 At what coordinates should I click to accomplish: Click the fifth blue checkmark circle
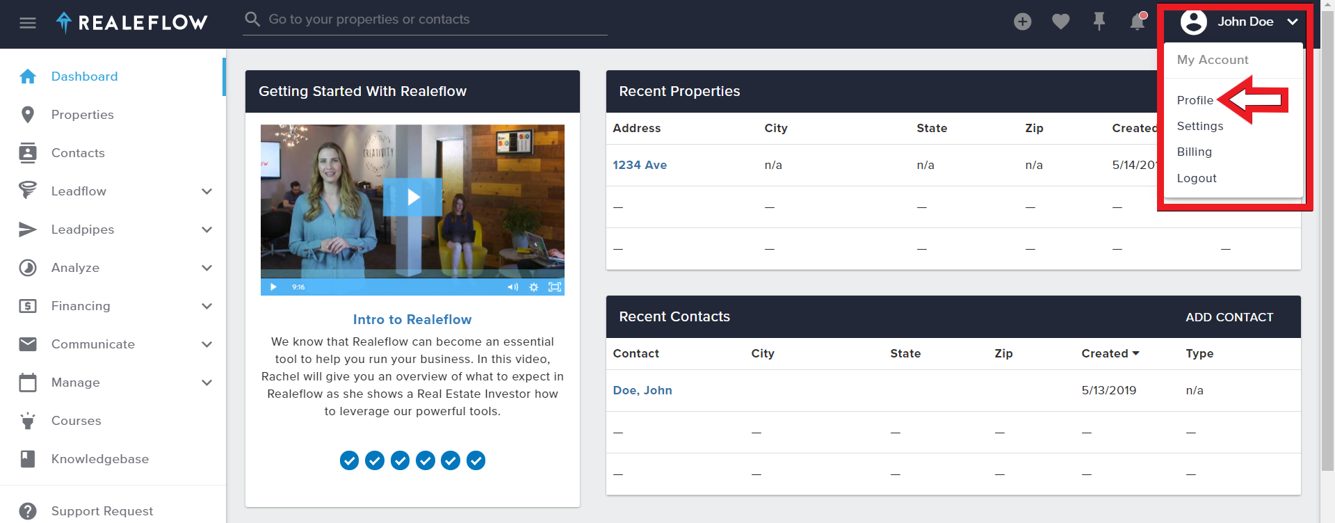point(451,460)
